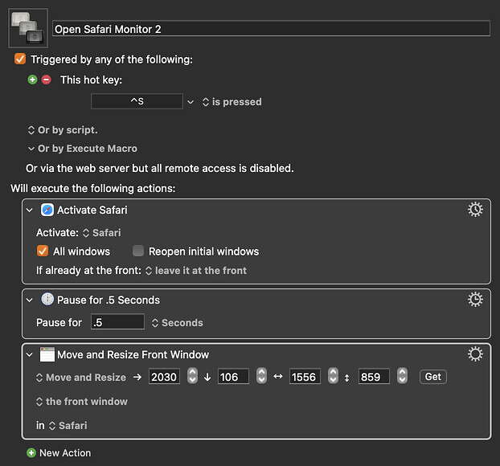
Task: Select the application in 'in Safari' popup
Action: (x=68, y=426)
